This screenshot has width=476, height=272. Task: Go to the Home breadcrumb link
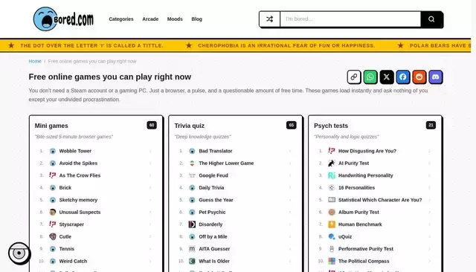pos(35,61)
